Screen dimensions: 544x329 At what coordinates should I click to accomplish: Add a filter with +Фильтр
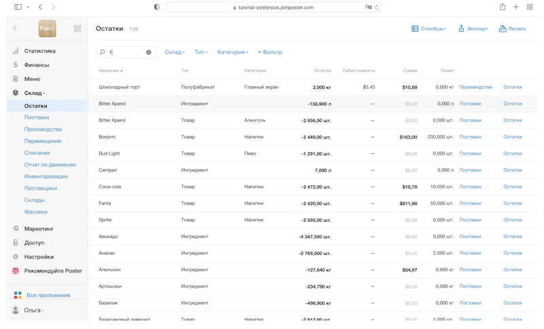click(270, 52)
